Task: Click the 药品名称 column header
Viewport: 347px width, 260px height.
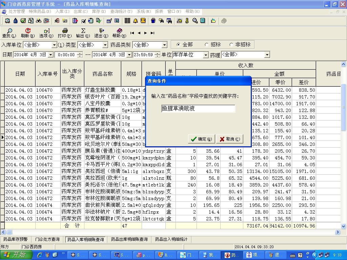Action: [x=102, y=74]
